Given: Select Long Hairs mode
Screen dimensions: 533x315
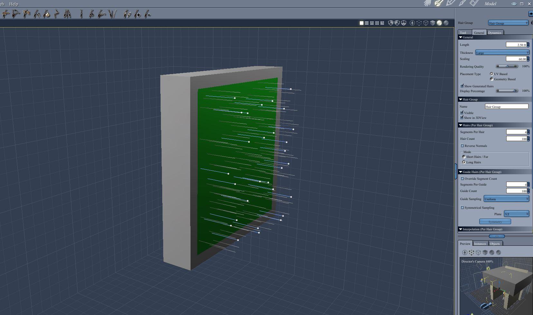Looking at the screenshot, I should coord(464,162).
